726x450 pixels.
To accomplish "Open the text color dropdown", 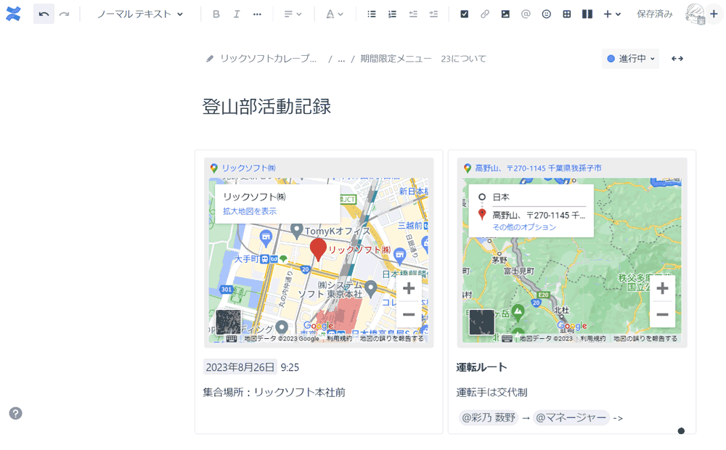I will tap(334, 15).
